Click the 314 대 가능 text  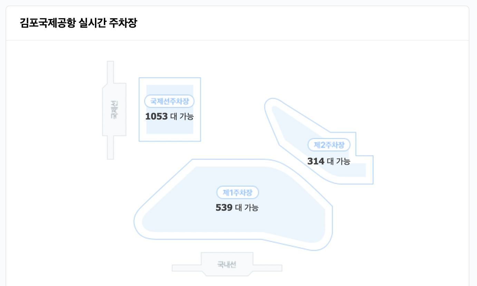[x=329, y=161]
